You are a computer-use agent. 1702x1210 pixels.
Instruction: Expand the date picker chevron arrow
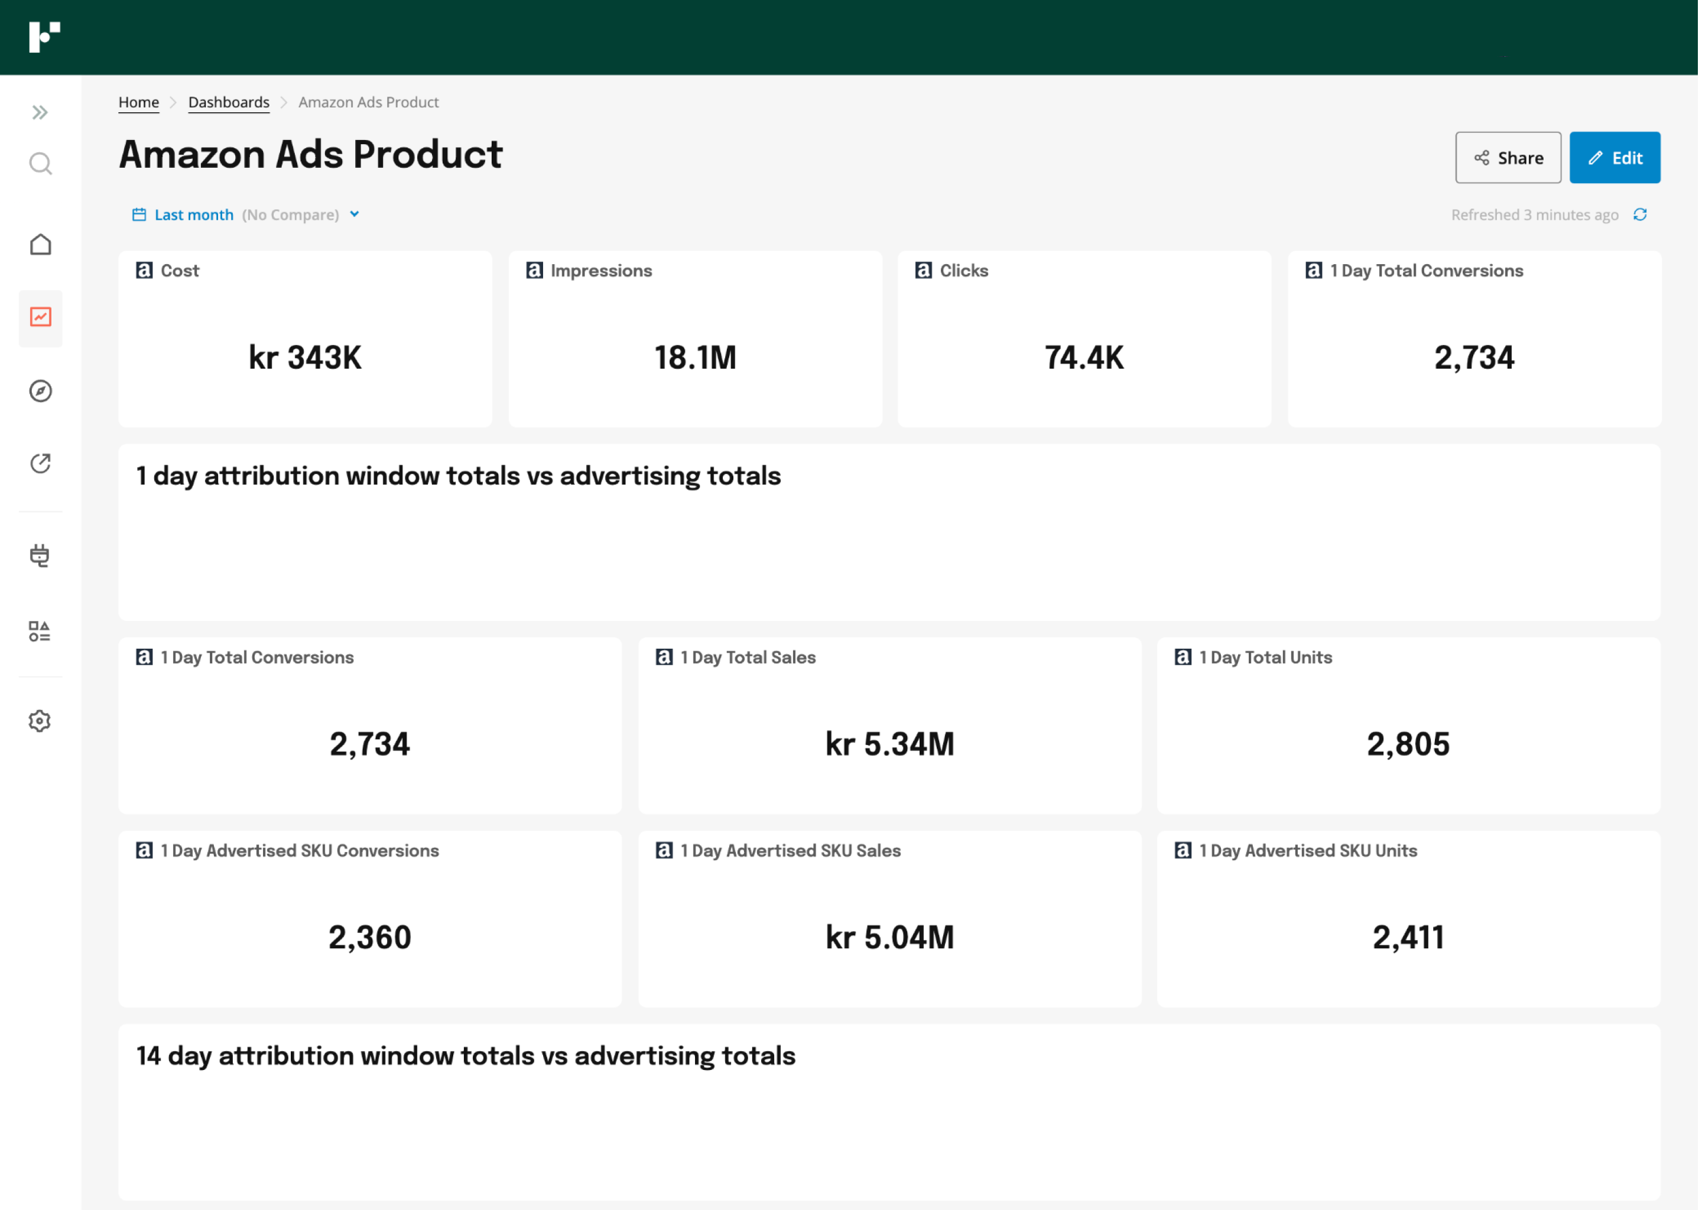click(x=355, y=214)
